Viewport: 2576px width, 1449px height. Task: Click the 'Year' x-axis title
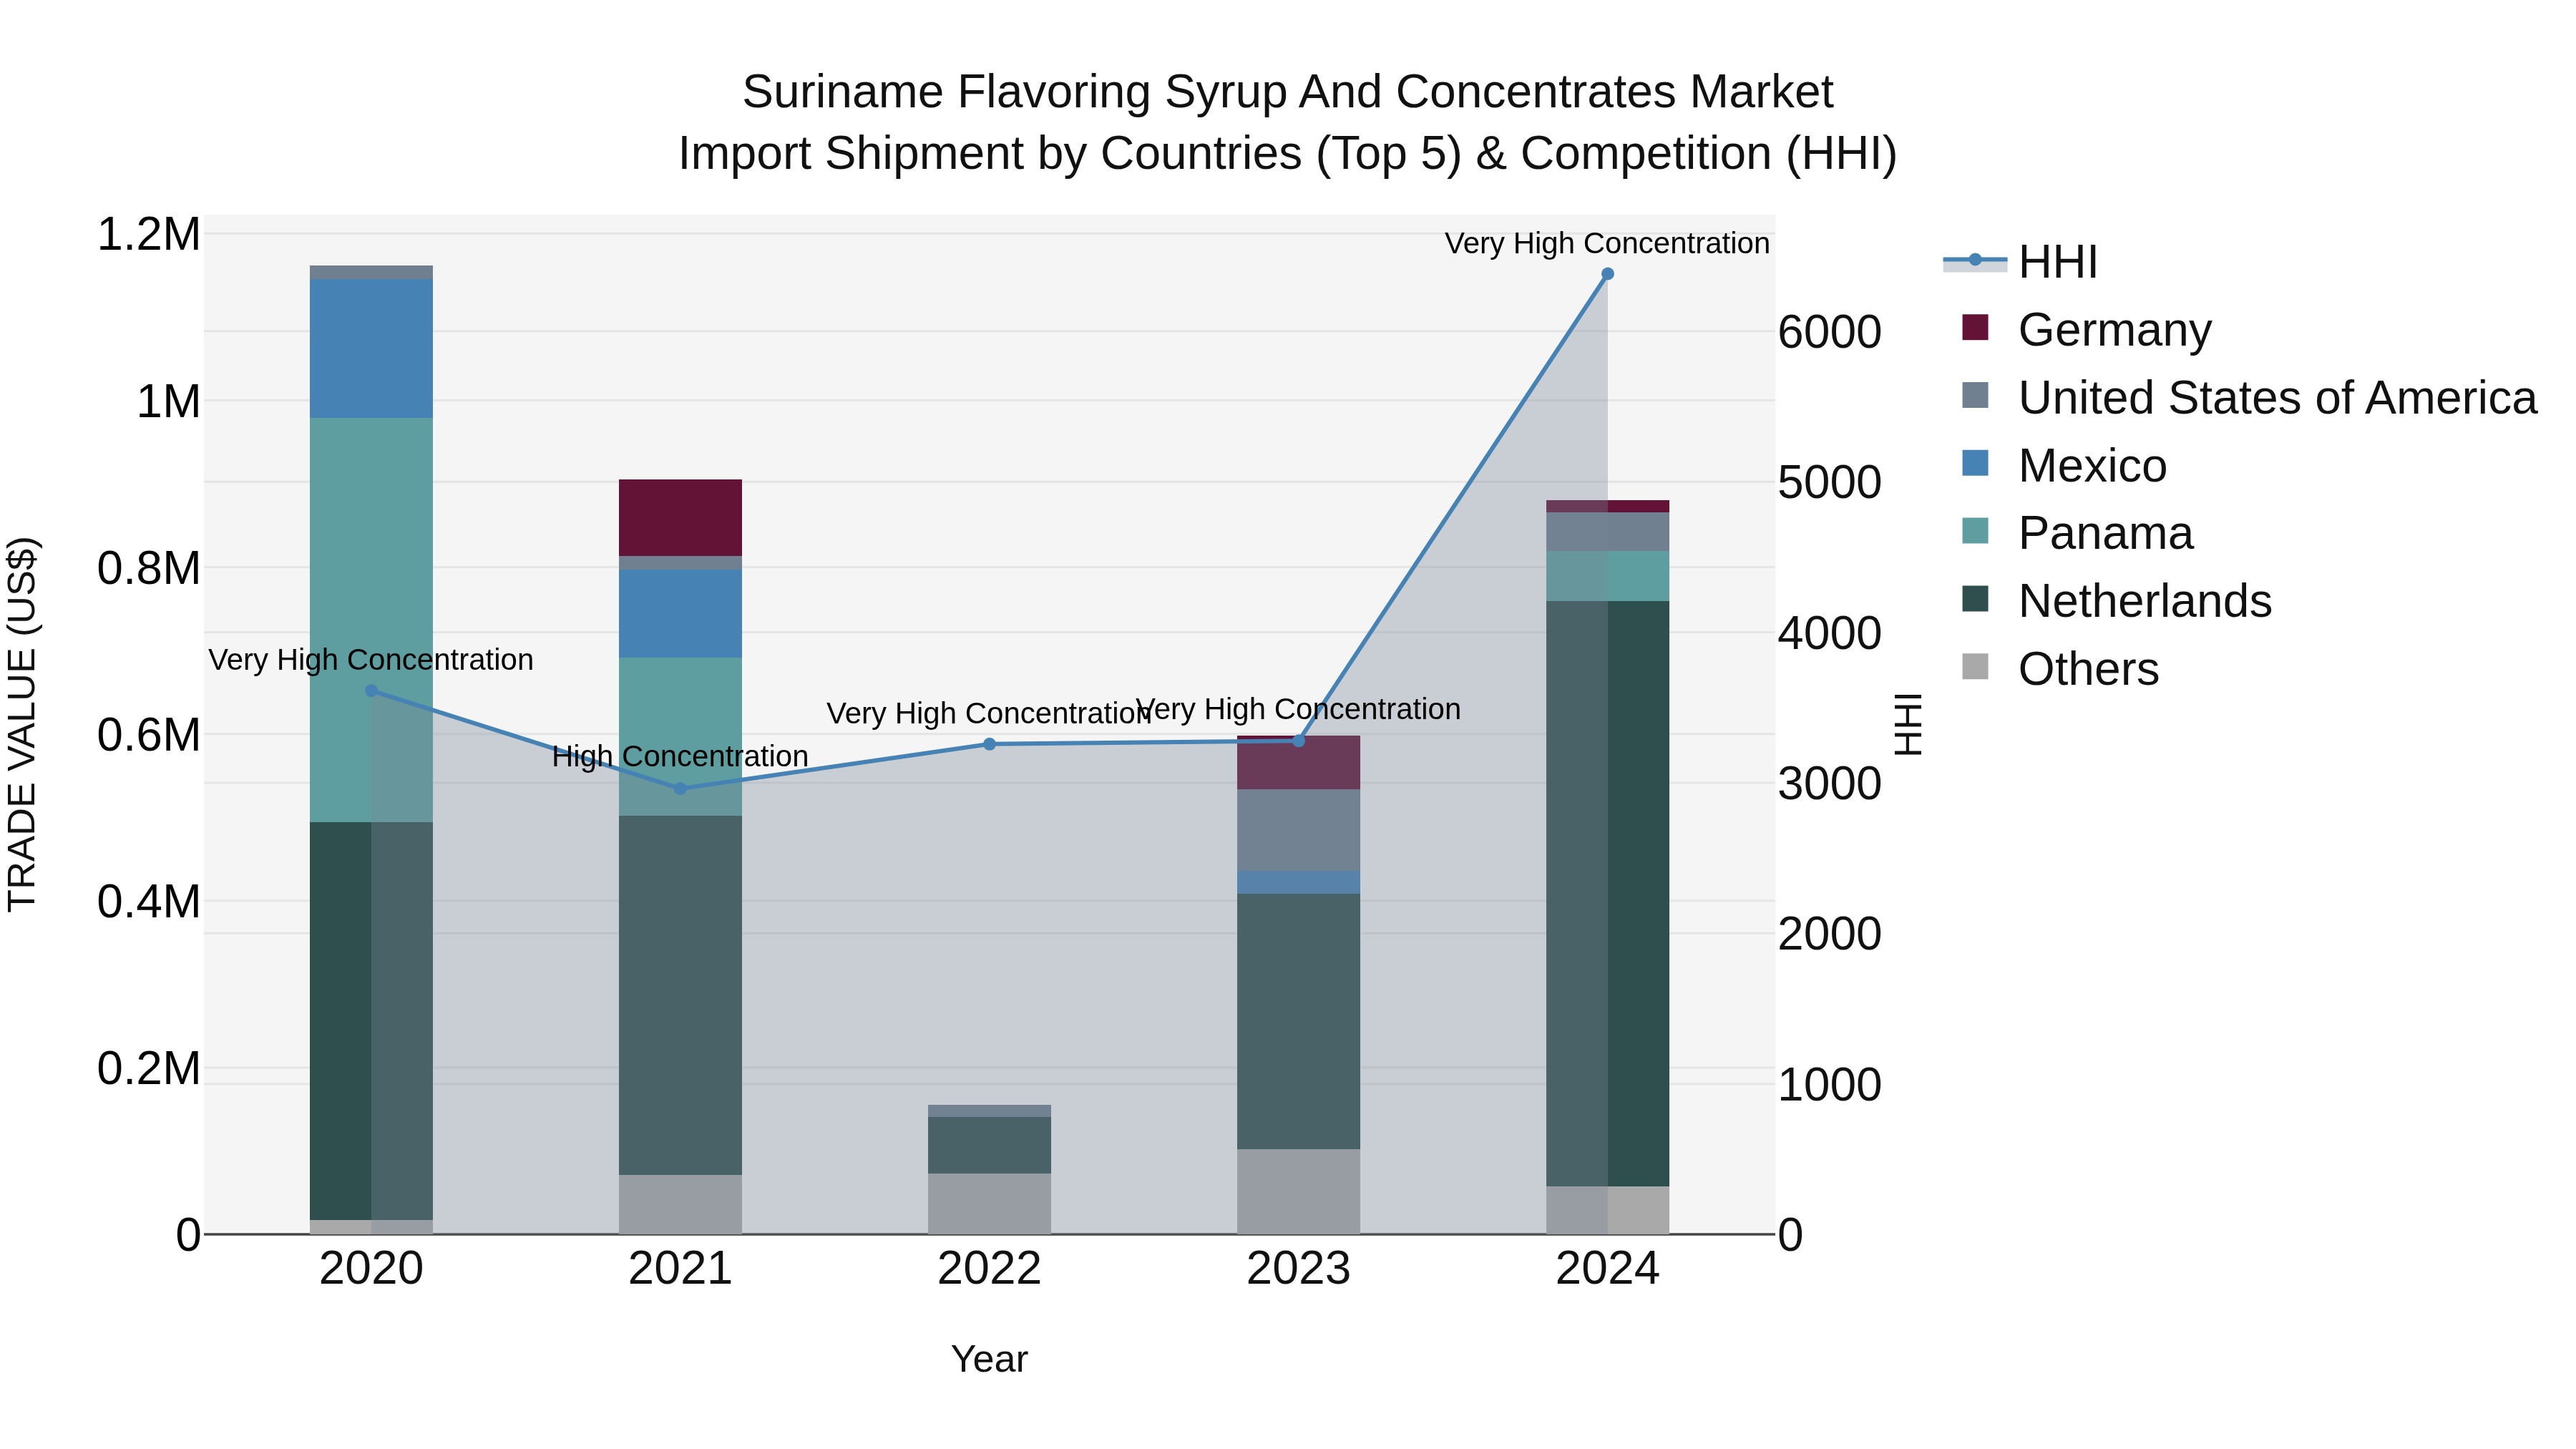pyautogui.click(x=989, y=1359)
